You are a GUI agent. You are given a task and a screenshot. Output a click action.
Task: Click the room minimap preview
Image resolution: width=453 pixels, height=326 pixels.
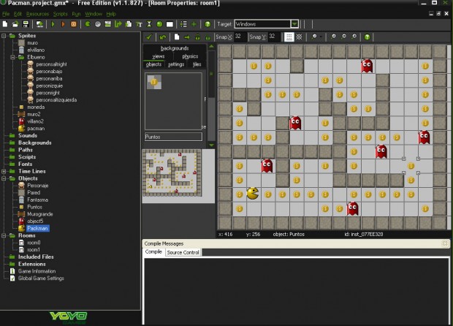(172, 173)
